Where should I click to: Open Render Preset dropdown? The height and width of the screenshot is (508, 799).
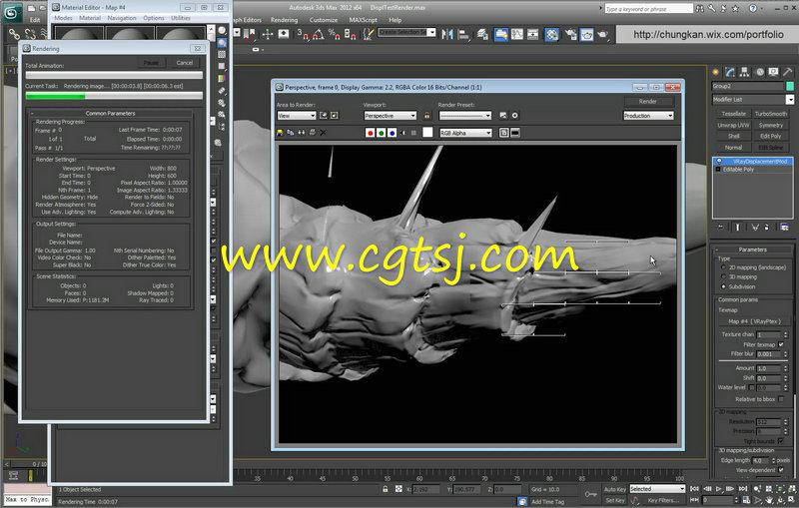coord(464,116)
